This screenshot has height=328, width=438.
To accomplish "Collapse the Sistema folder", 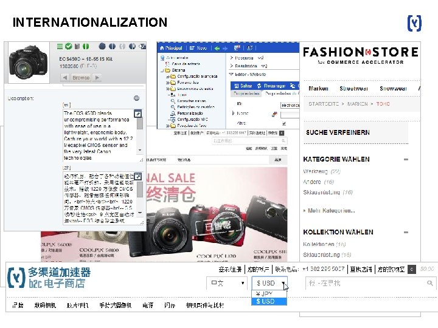I will [x=162, y=70].
